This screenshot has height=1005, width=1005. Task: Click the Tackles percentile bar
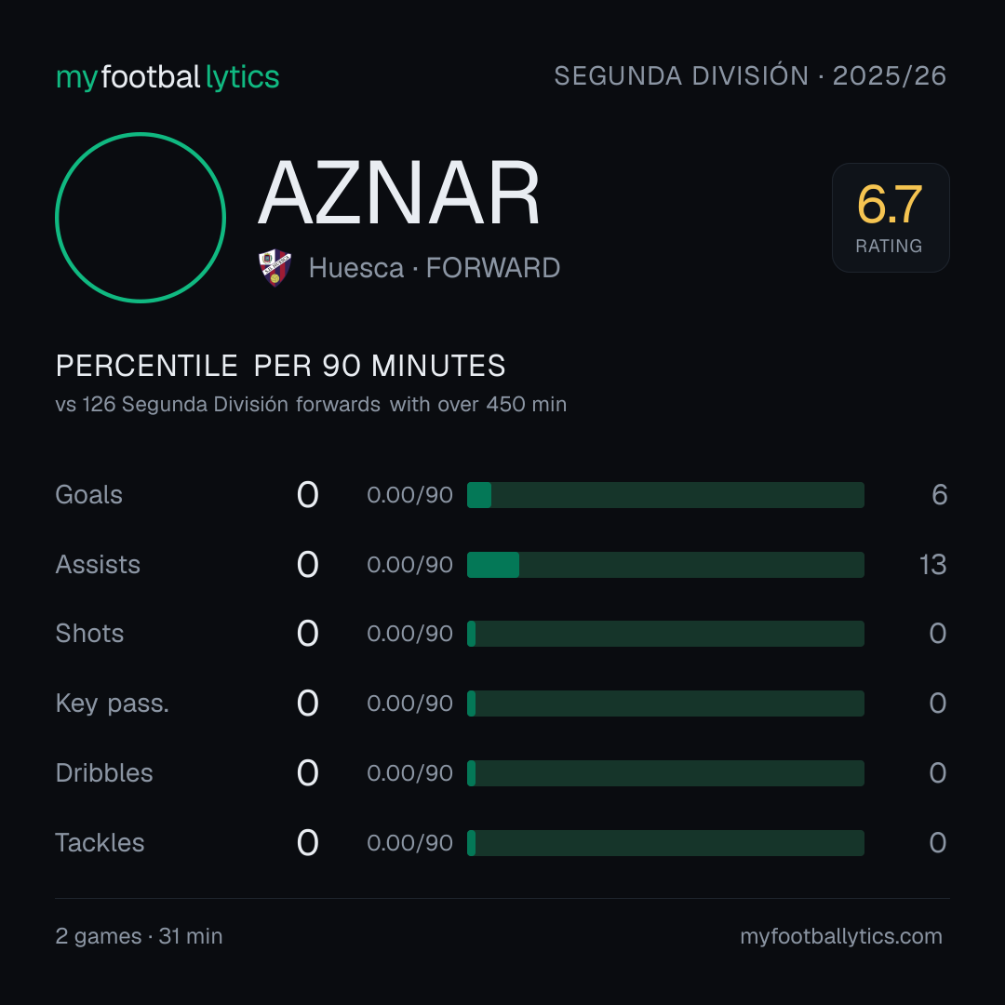pyautogui.click(x=665, y=843)
